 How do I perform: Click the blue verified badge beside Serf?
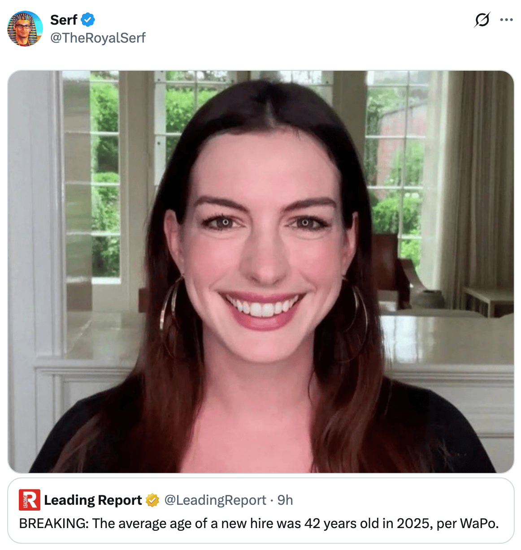[88, 20]
